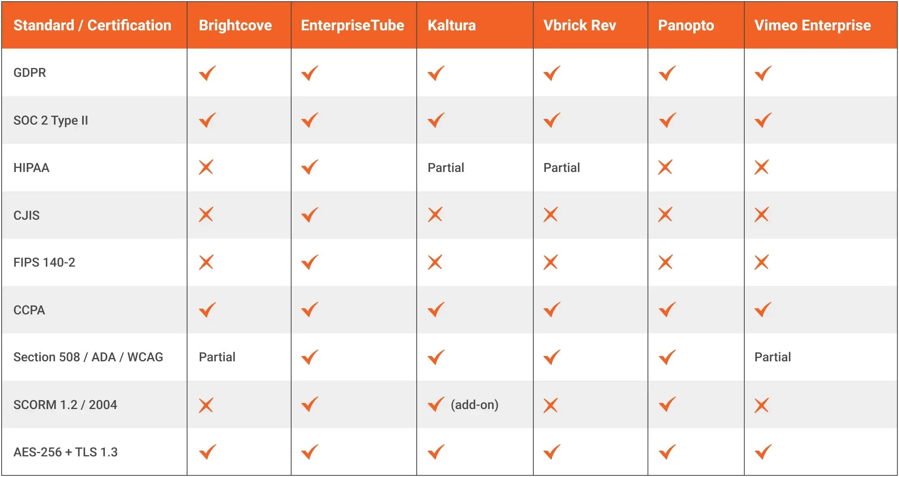Click Kaltura's SCORM add-on checkmark
The height and width of the screenshot is (477, 899).
tap(436, 404)
